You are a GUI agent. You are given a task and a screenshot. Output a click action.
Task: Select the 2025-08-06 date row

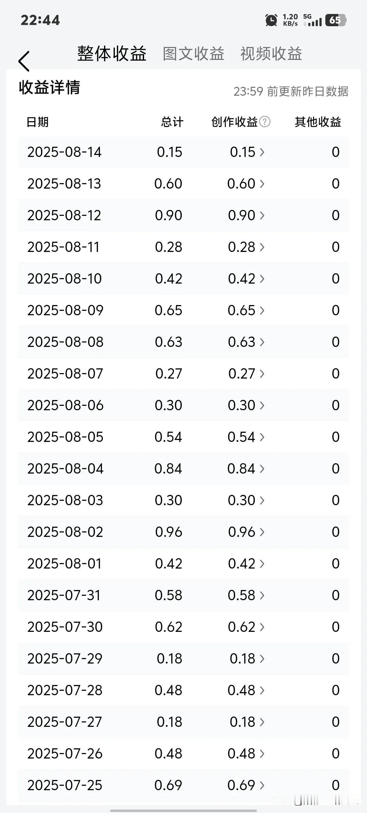click(x=183, y=405)
